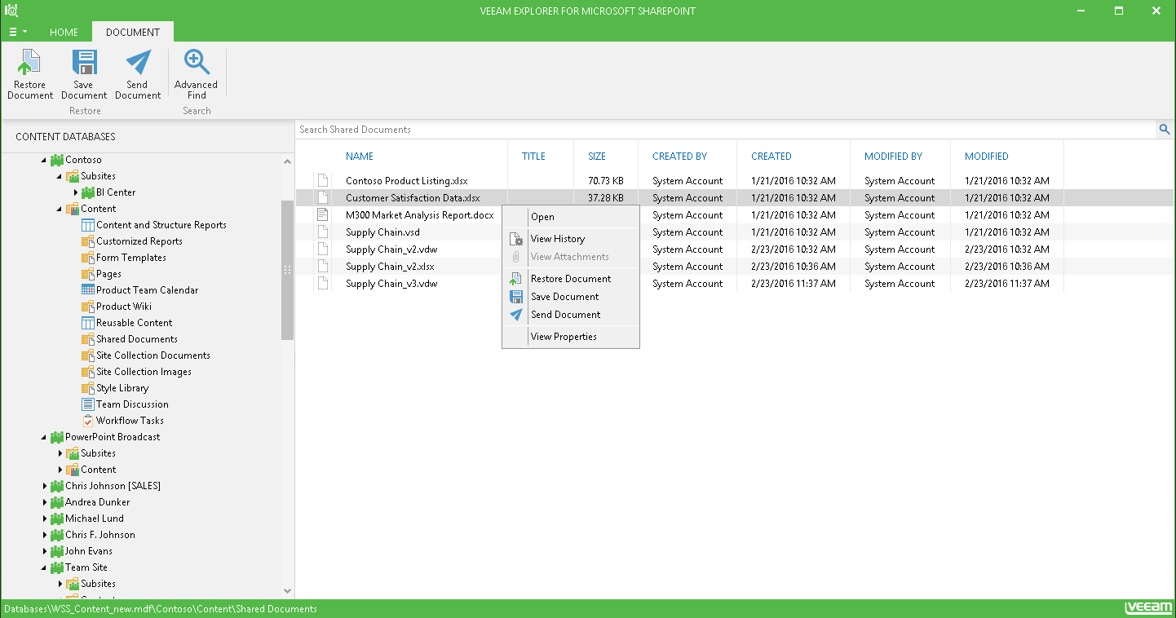Click the Search Shared Documents field
Viewport: 1176px width, 618px height.
(x=725, y=130)
